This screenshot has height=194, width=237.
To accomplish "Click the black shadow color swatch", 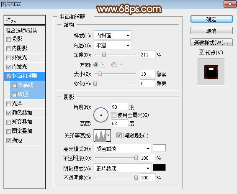I will [x=159, y=168].
